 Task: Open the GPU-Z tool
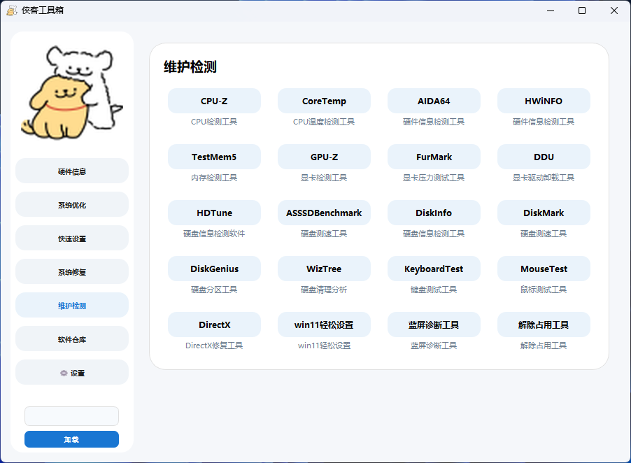point(324,157)
